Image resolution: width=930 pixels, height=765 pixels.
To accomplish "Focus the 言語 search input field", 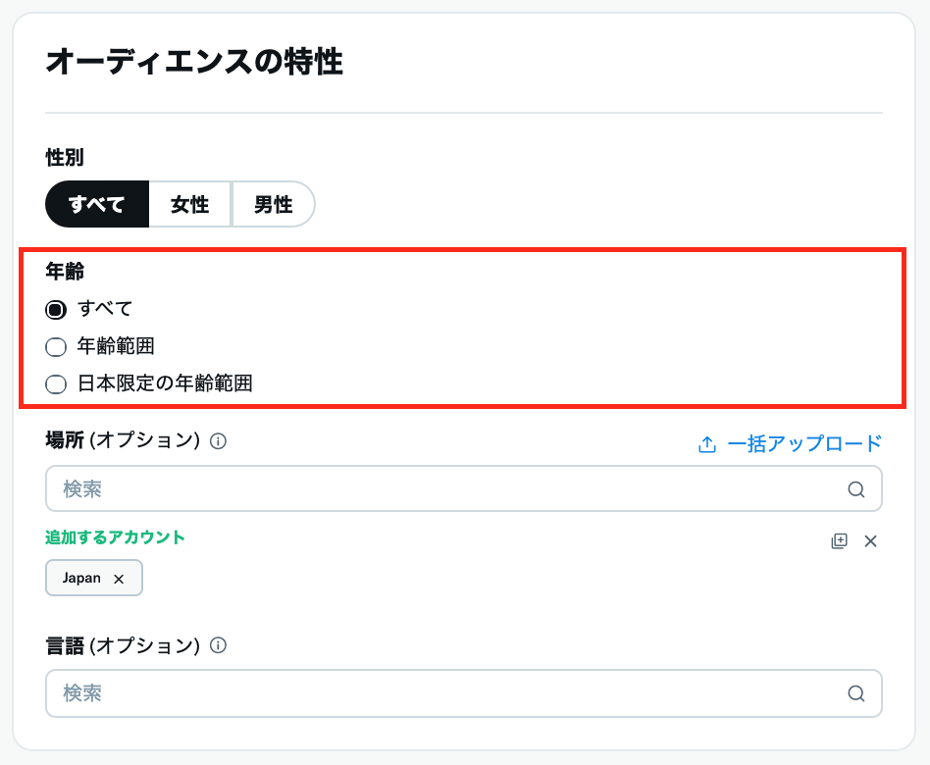I will [x=441, y=693].
